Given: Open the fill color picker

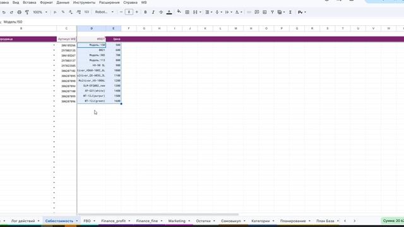Looking at the screenshot, I should click(179, 12).
